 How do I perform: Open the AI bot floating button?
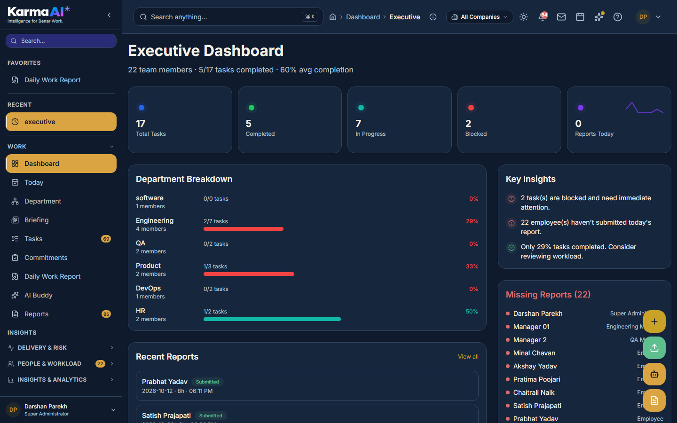click(654, 374)
